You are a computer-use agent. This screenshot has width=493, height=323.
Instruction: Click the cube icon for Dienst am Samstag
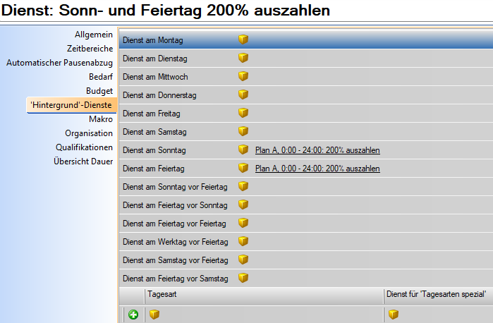pyautogui.click(x=243, y=131)
